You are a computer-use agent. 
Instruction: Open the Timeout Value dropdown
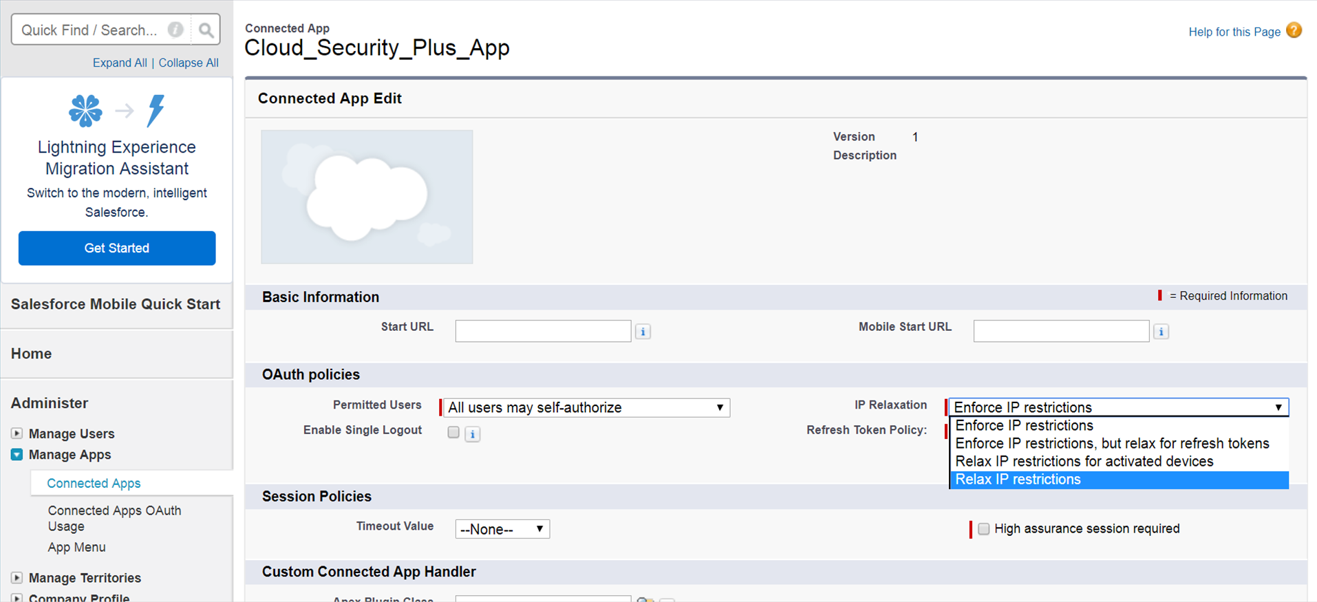coord(502,529)
